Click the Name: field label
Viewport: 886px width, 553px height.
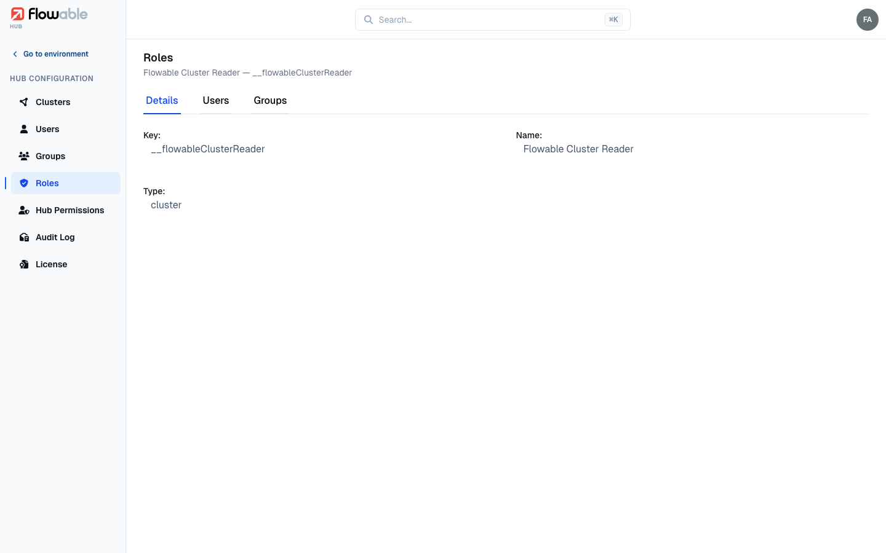[x=529, y=135]
